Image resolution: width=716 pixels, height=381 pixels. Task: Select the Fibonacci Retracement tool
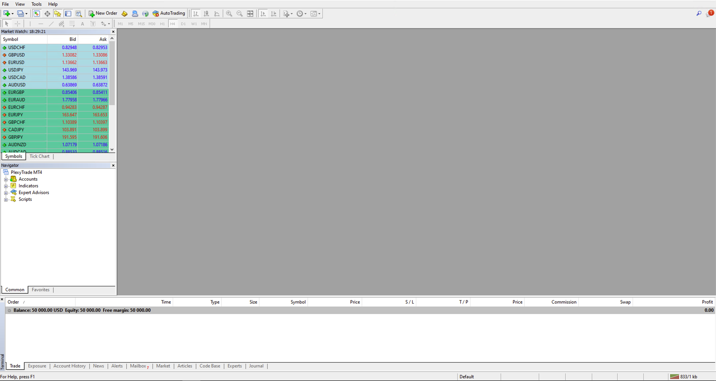click(x=72, y=24)
